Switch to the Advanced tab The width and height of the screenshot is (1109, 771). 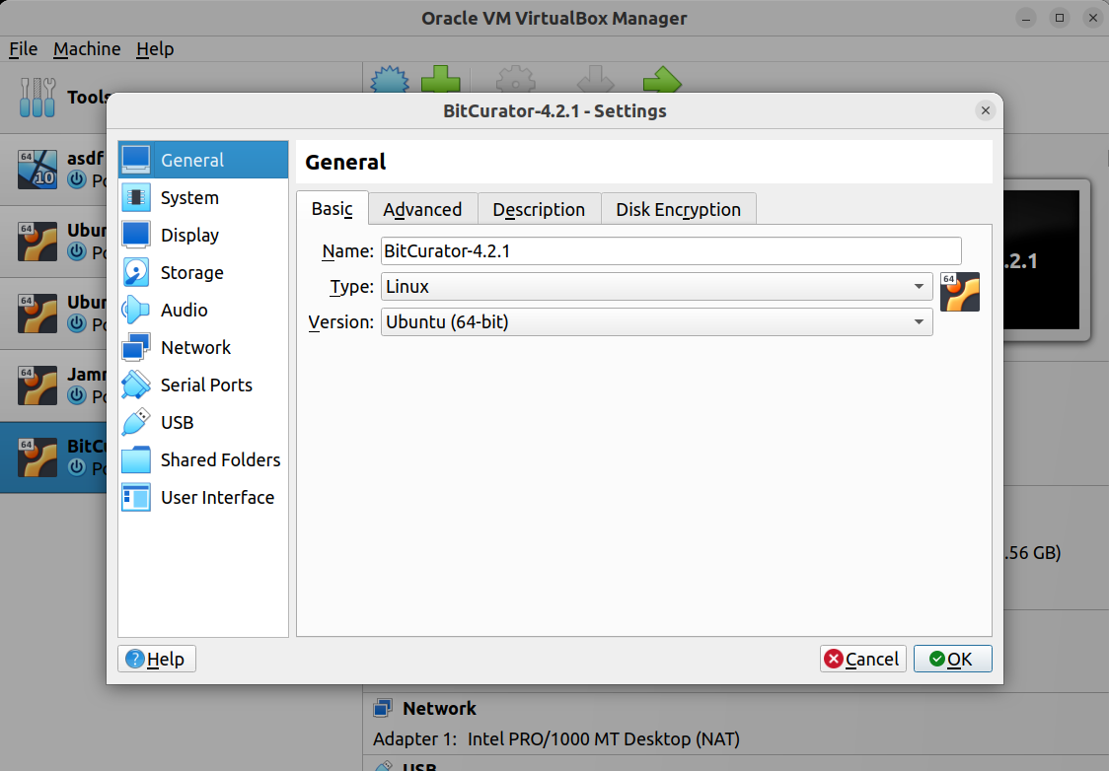tap(423, 209)
